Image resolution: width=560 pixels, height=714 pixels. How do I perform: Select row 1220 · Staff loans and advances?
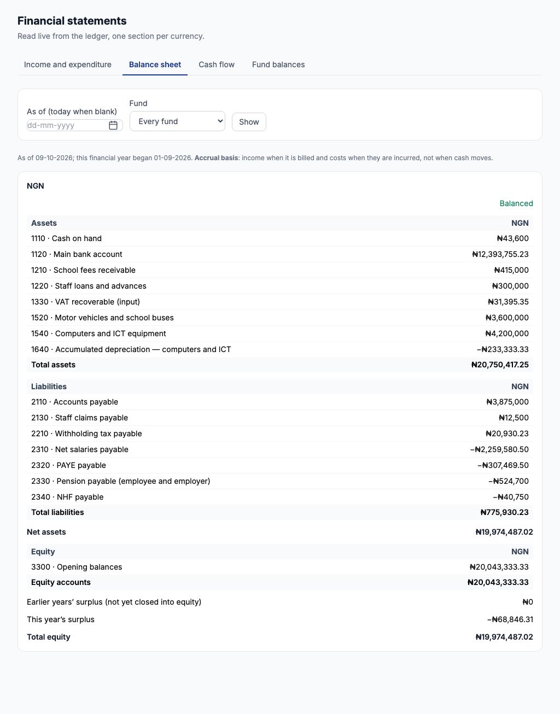point(280,286)
